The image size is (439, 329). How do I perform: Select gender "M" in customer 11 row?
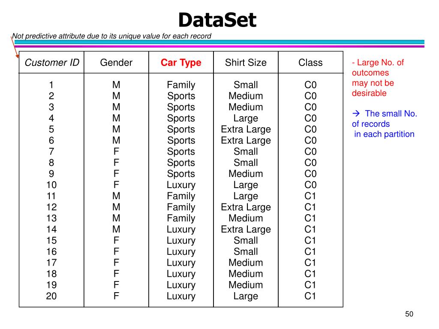pyautogui.click(x=116, y=196)
